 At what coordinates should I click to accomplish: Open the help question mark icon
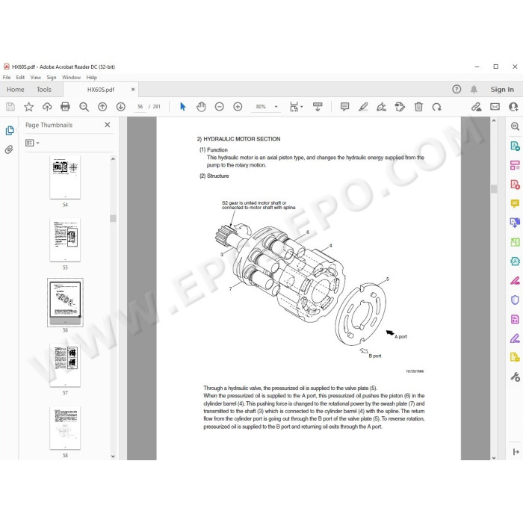click(x=457, y=90)
